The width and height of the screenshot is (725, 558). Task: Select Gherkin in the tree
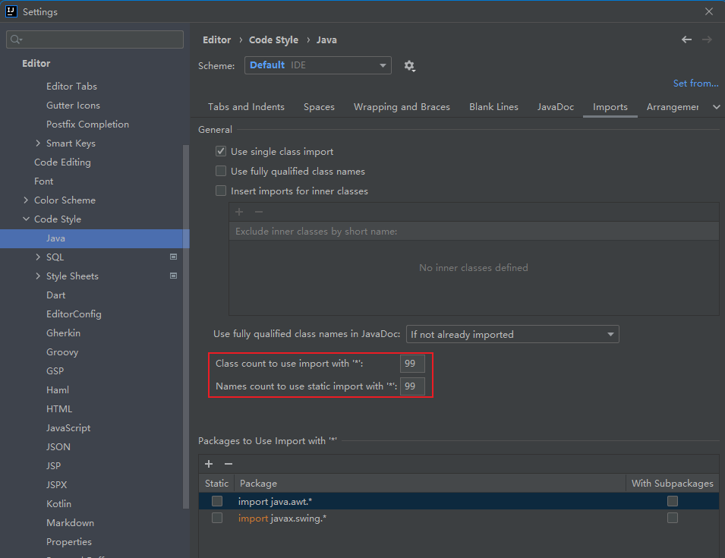[63, 333]
